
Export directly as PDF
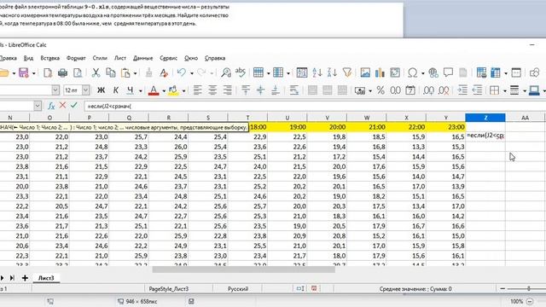tap(48, 72)
